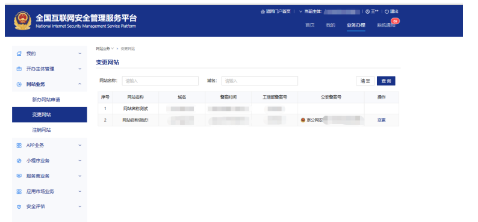Click the 网站业务 globe icon
This screenshot has height=222, width=478.
point(19,84)
